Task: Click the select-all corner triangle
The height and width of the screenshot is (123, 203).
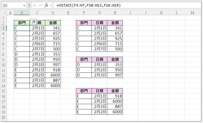Action: (x=4, y=13)
